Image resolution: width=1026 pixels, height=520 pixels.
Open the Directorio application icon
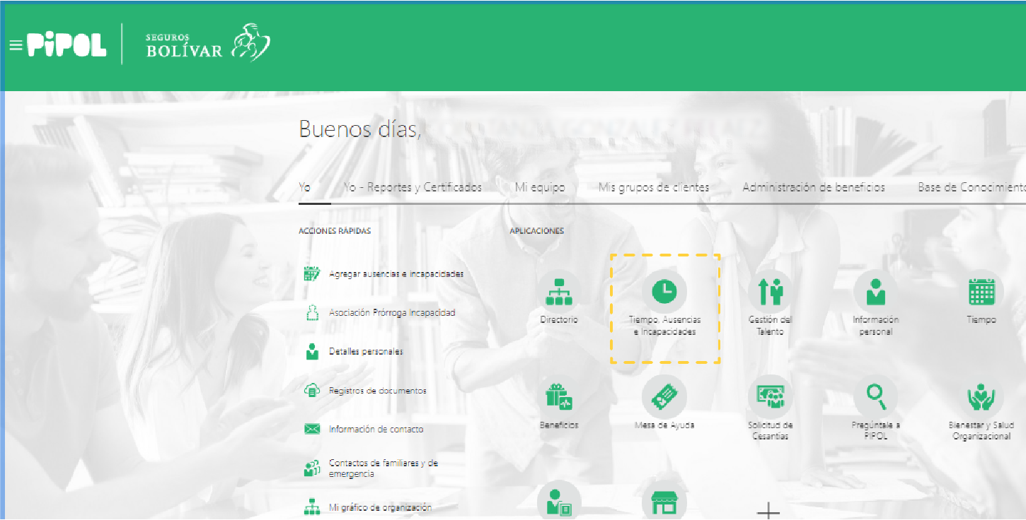pyautogui.click(x=558, y=292)
